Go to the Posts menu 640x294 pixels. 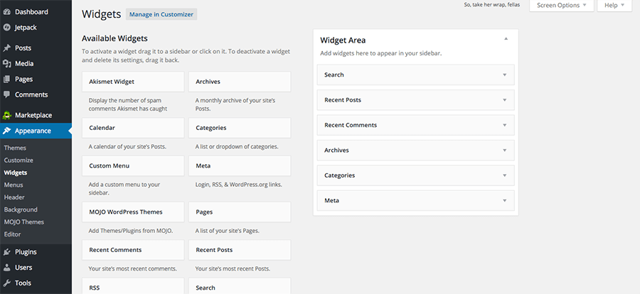23,48
